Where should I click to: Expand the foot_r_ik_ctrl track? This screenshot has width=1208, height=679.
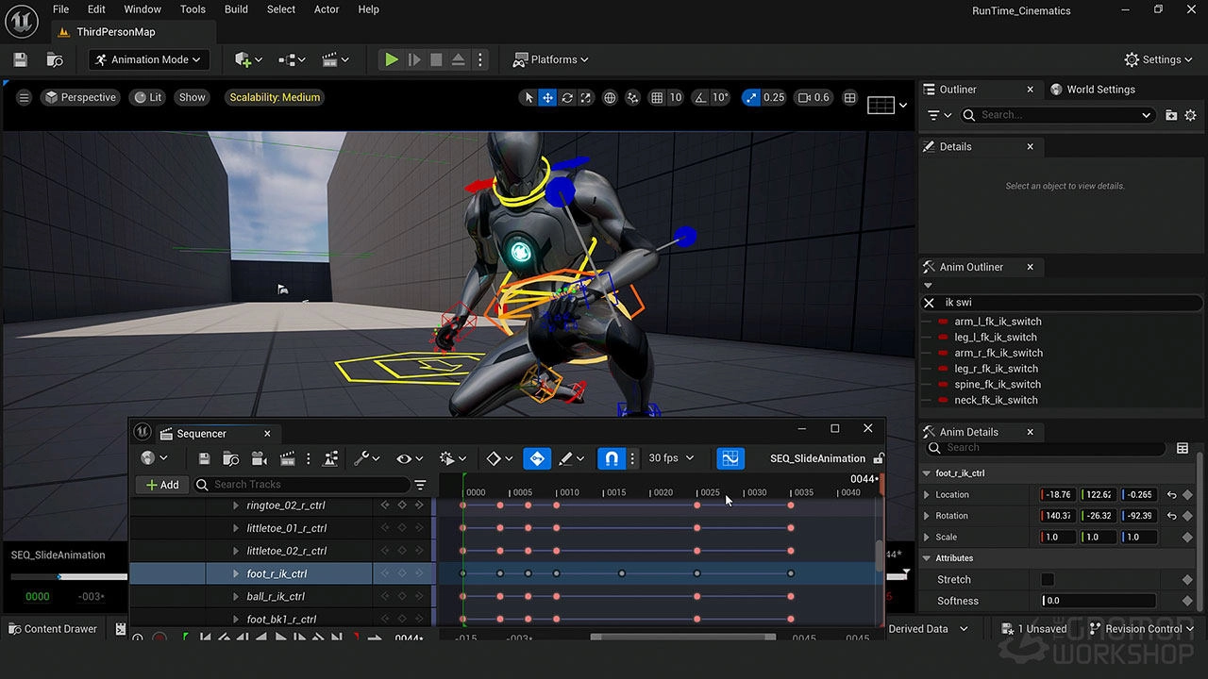pos(235,573)
